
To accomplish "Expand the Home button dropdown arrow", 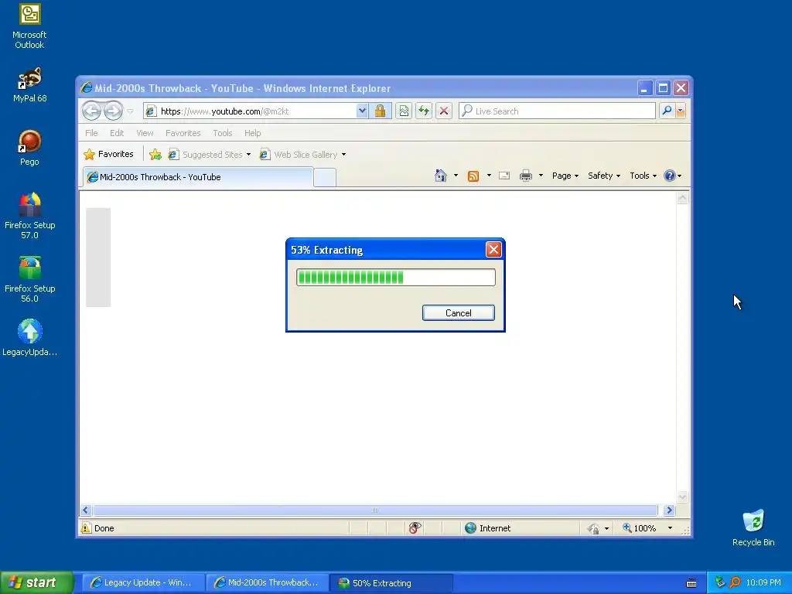I will [456, 176].
